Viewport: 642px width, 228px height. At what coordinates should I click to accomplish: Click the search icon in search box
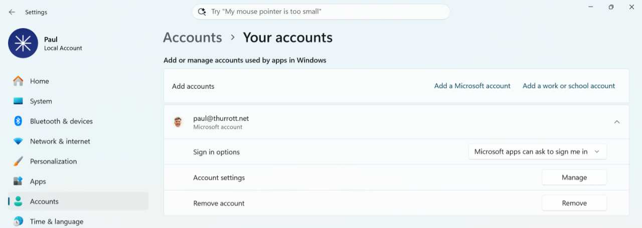(202, 12)
